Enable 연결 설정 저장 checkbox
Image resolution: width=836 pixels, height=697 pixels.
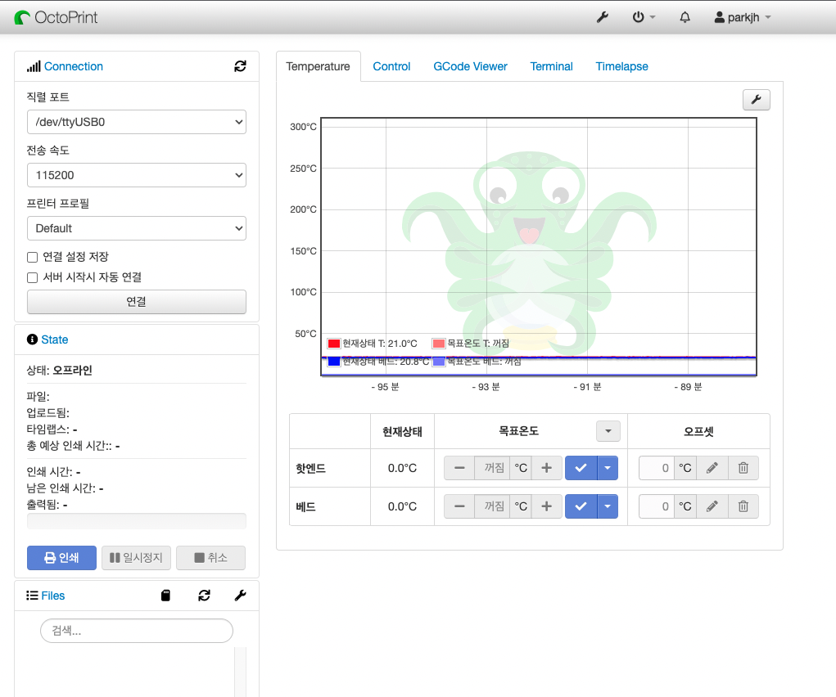pos(33,258)
